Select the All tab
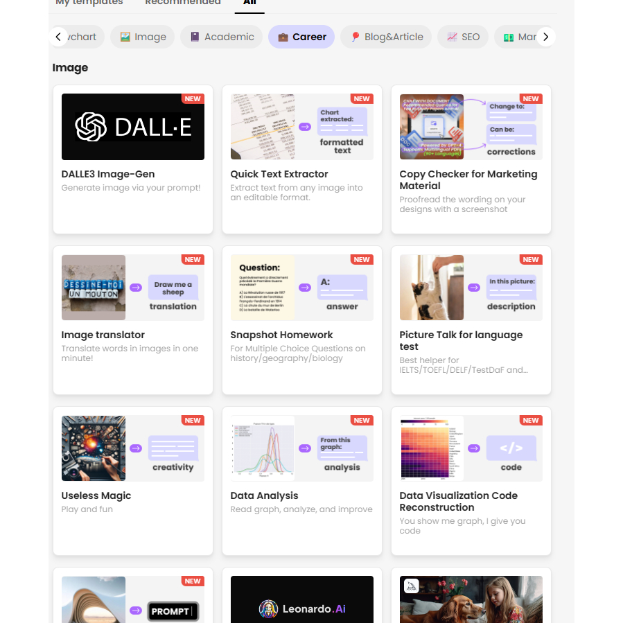Viewport: 623px width, 623px height. pyautogui.click(x=249, y=2)
